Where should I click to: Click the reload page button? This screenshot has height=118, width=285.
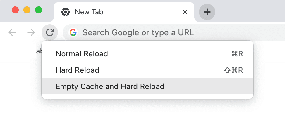[x=50, y=32]
